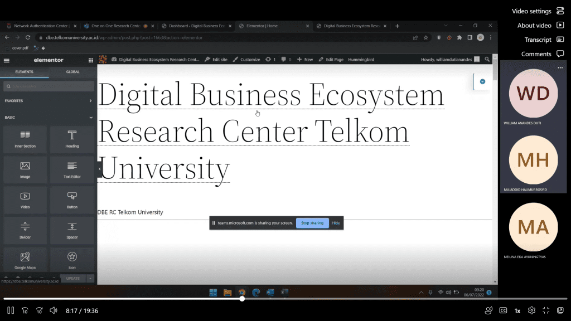This screenshot has height=321, width=571.
Task: Click Edit Page in admin bar
Action: click(x=331, y=59)
